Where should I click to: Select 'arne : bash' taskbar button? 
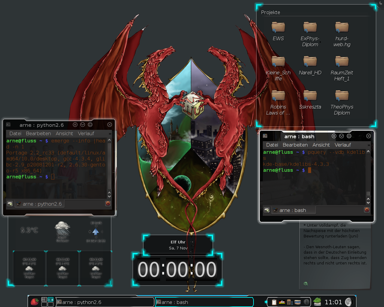pyautogui.click(x=204, y=302)
